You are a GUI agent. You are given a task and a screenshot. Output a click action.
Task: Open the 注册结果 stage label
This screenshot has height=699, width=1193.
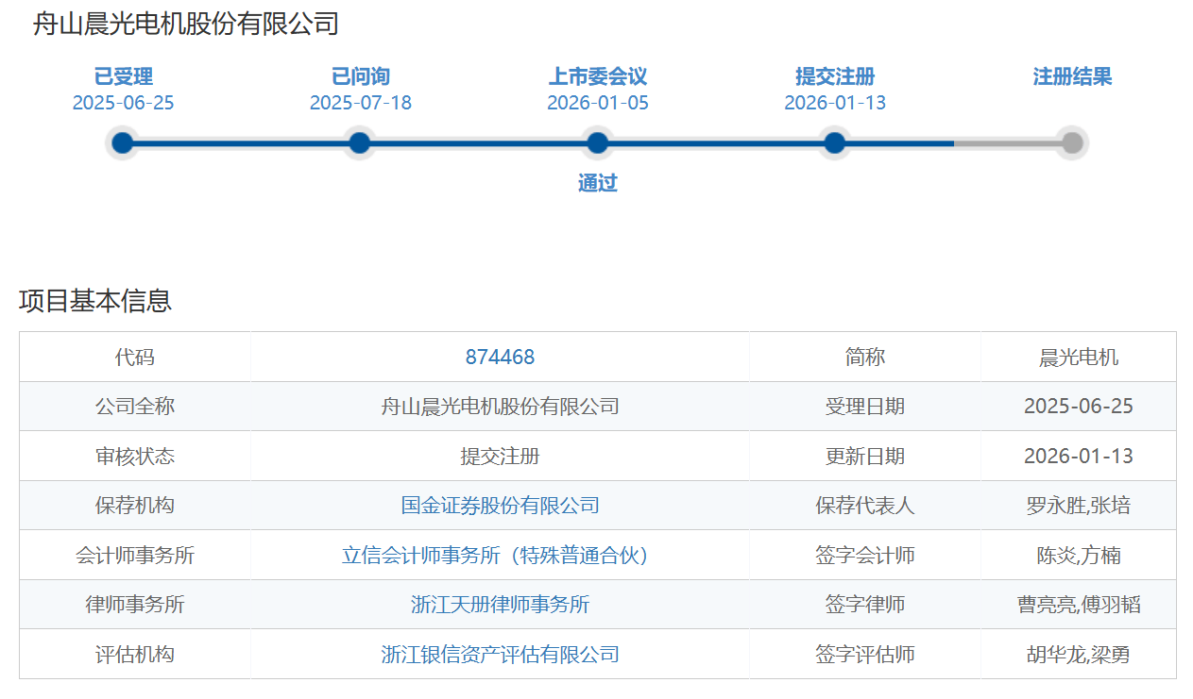pos(1072,76)
